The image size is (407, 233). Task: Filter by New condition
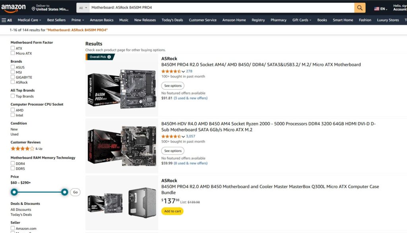click(14, 129)
